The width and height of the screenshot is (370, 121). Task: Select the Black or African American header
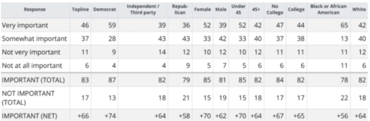(x=329, y=10)
